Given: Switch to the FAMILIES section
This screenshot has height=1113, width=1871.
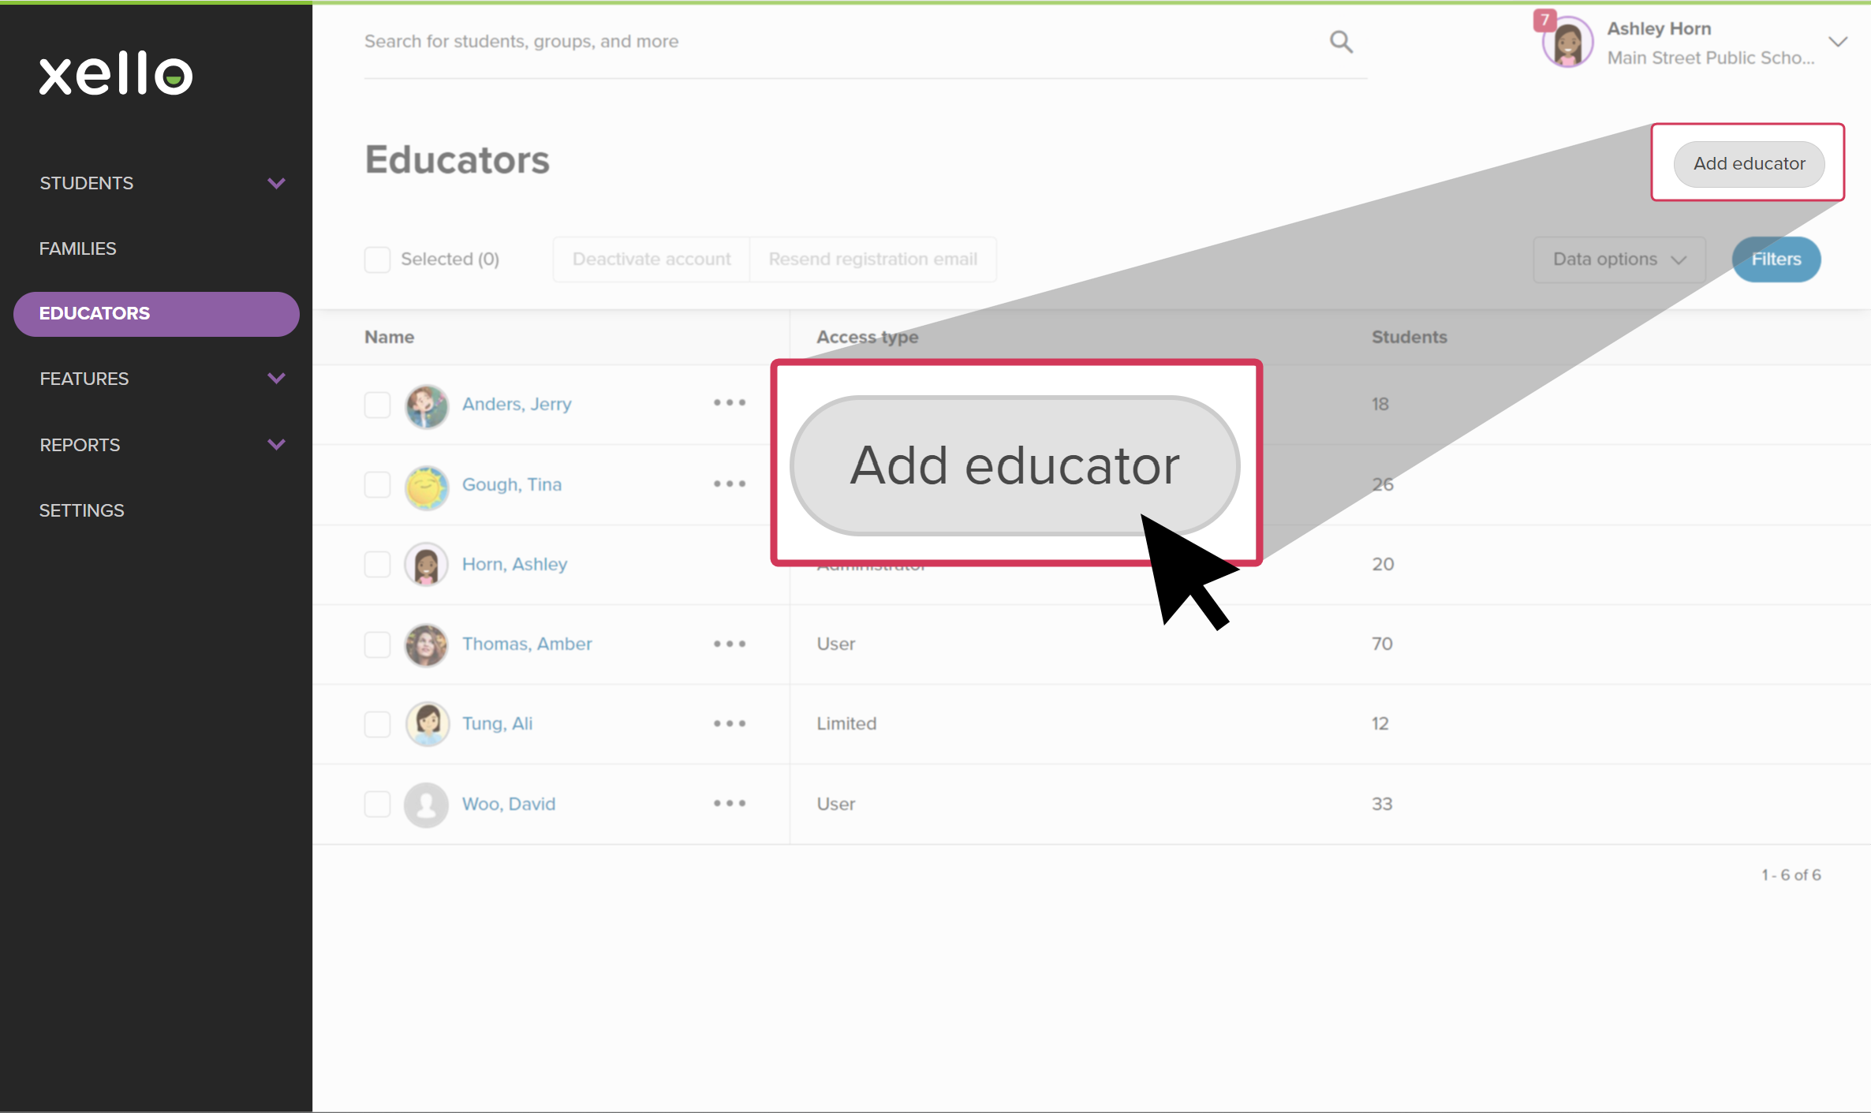Looking at the screenshot, I should [x=77, y=248].
